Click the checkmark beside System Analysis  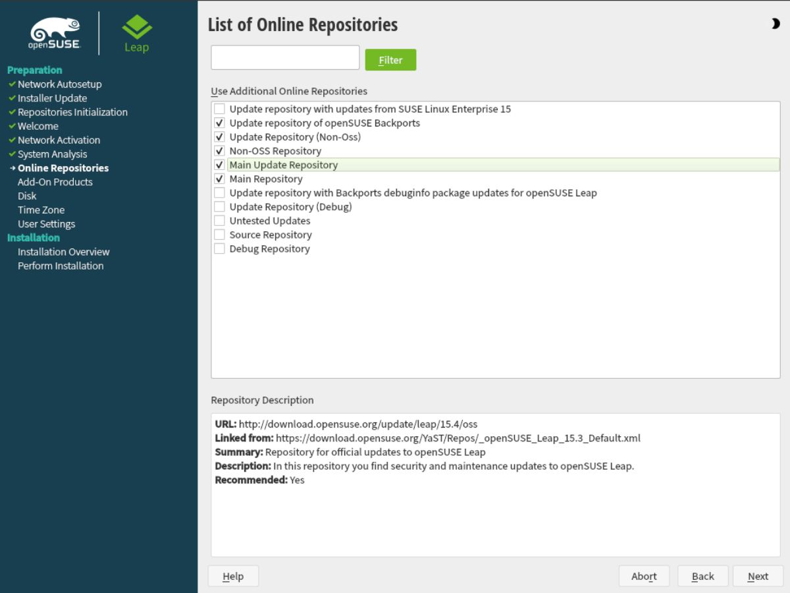click(x=11, y=154)
